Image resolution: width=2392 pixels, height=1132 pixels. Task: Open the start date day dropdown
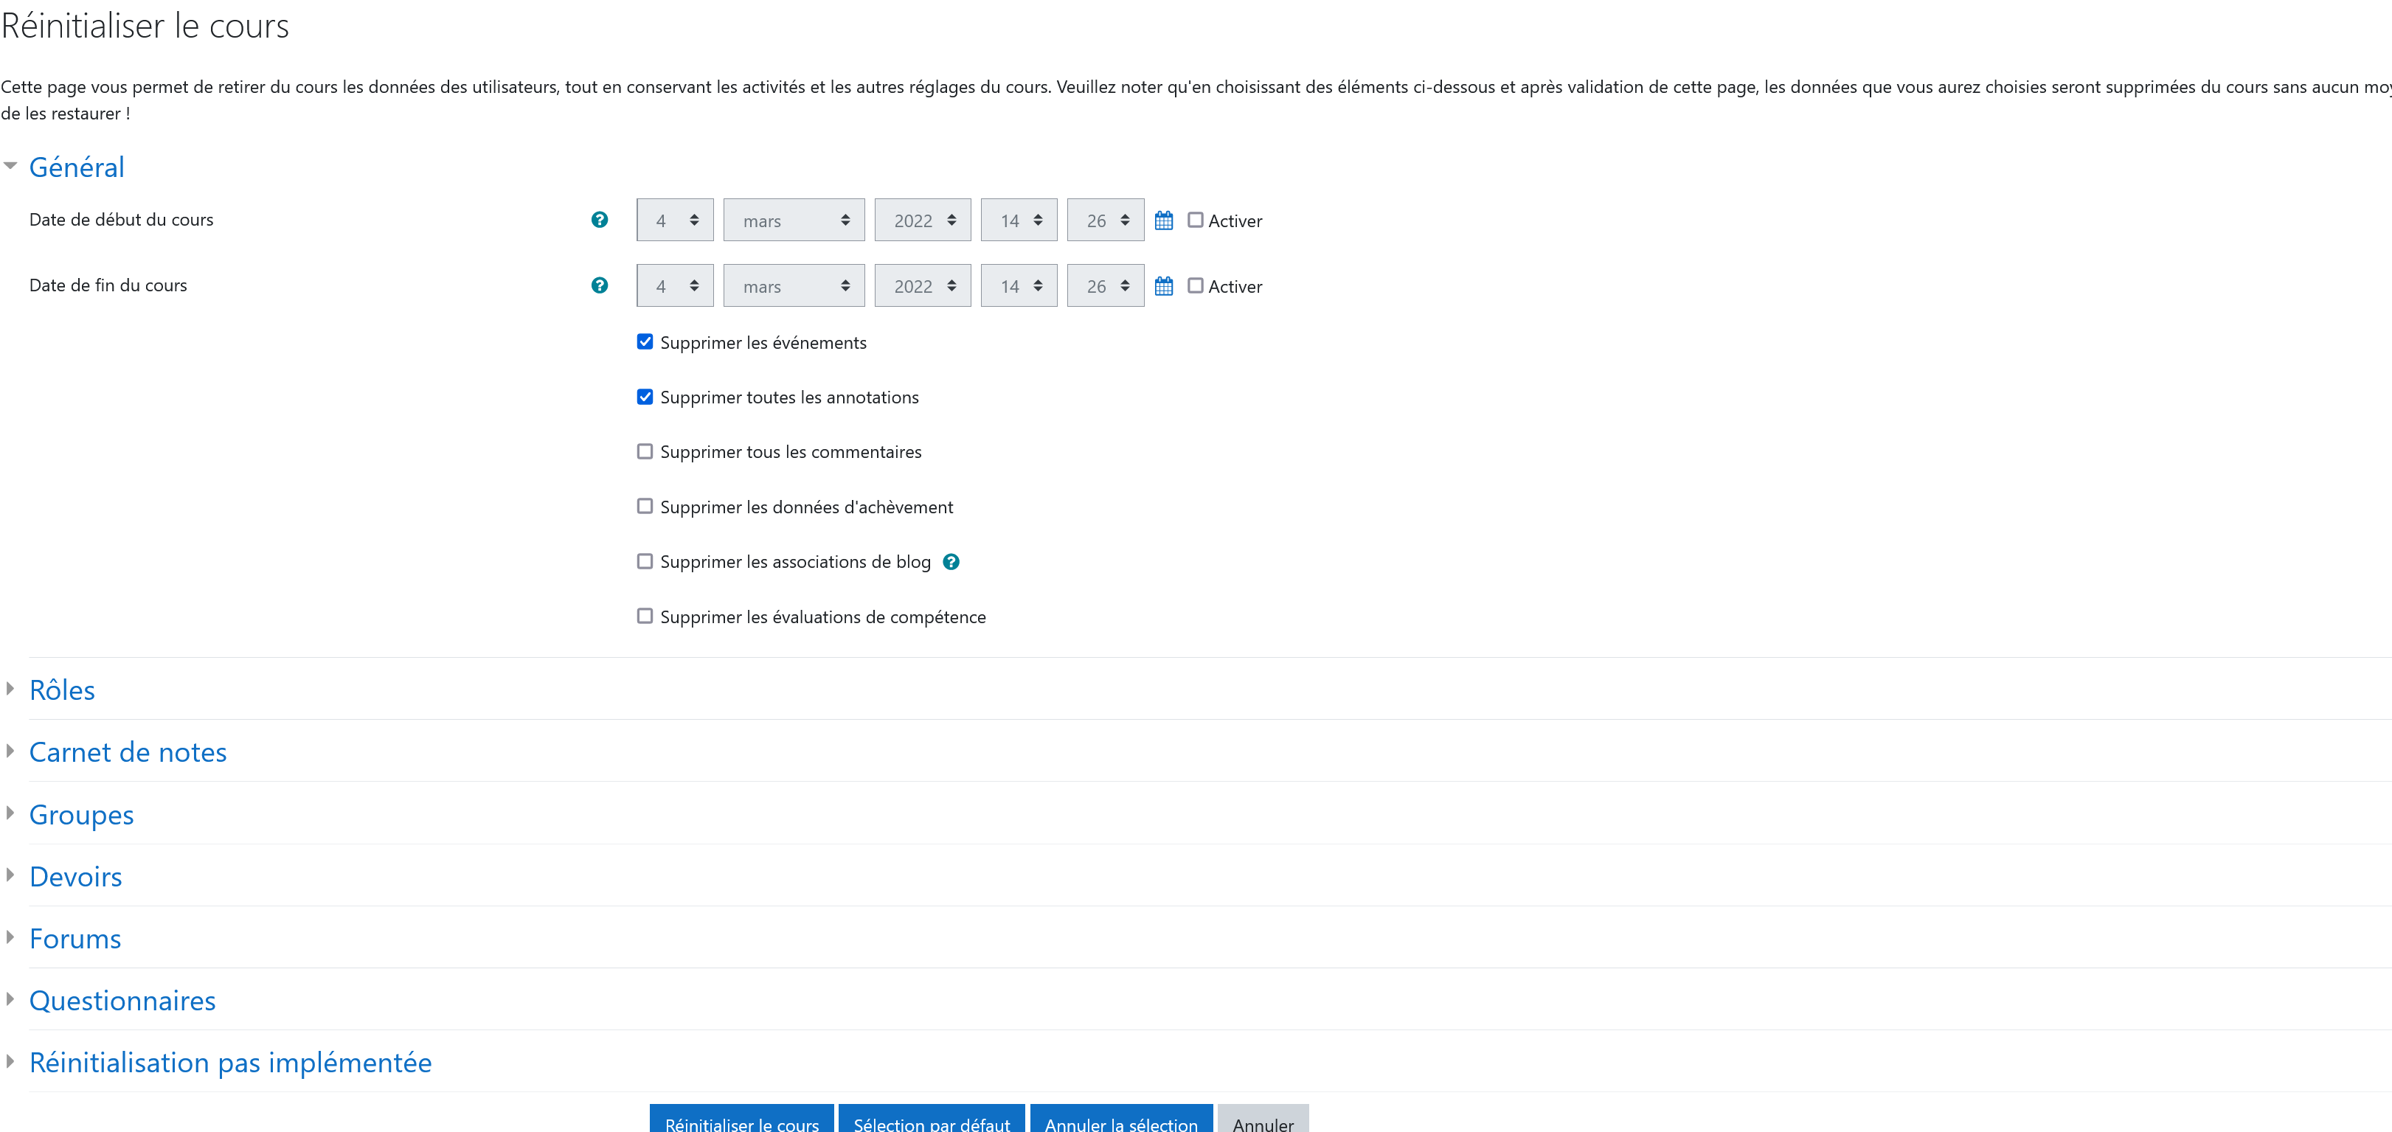(x=675, y=220)
